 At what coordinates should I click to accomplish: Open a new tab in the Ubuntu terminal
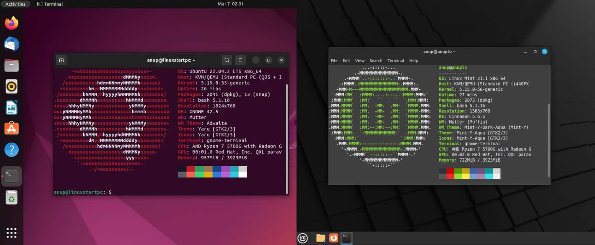[61, 60]
